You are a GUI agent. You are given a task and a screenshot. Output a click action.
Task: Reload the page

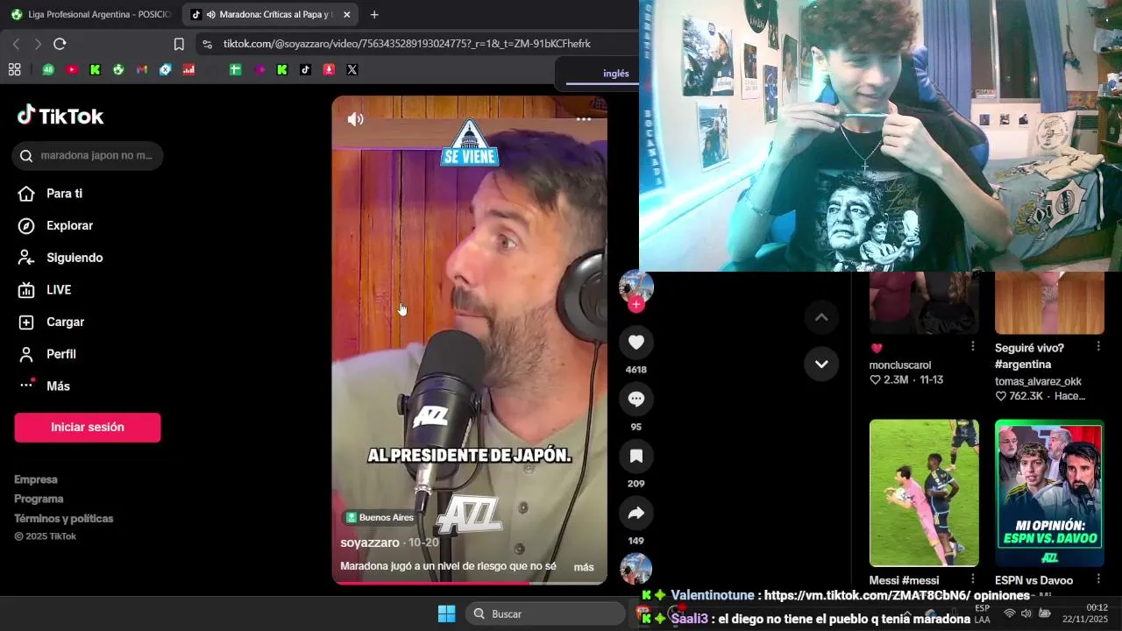60,44
